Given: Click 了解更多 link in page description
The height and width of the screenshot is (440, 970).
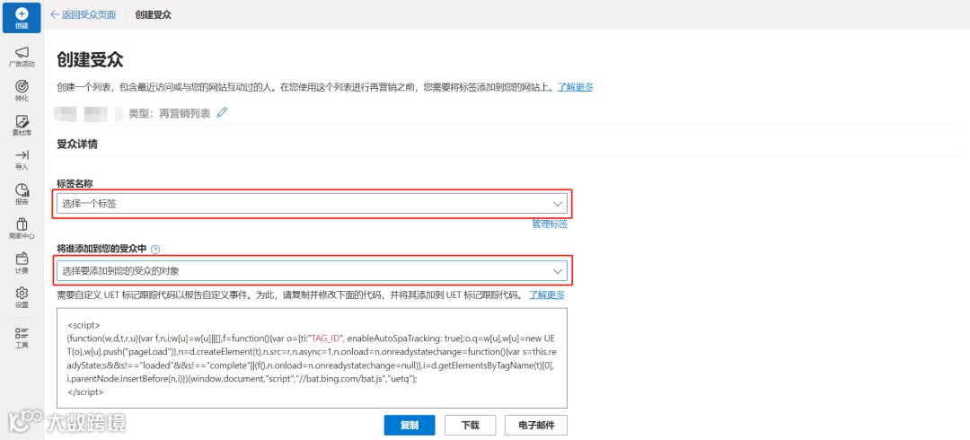Looking at the screenshot, I should pos(576,87).
